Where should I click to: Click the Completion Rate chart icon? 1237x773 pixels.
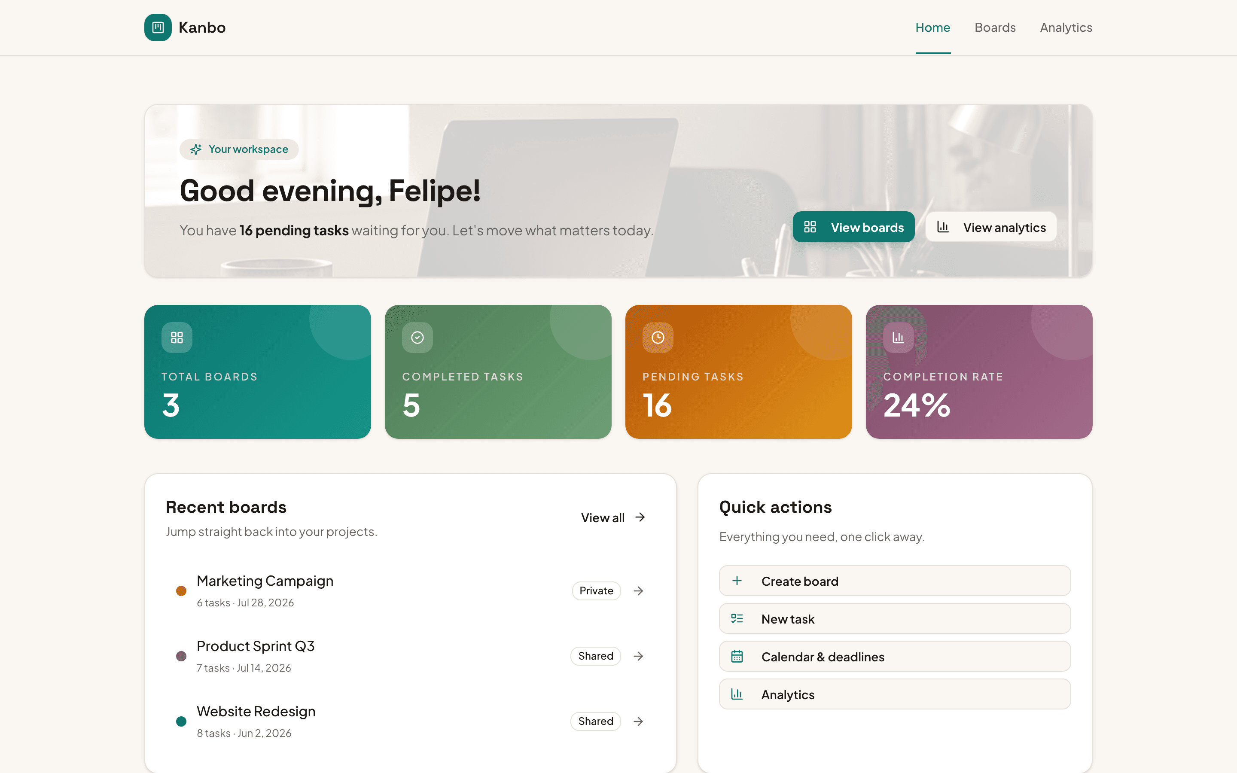[x=898, y=338]
